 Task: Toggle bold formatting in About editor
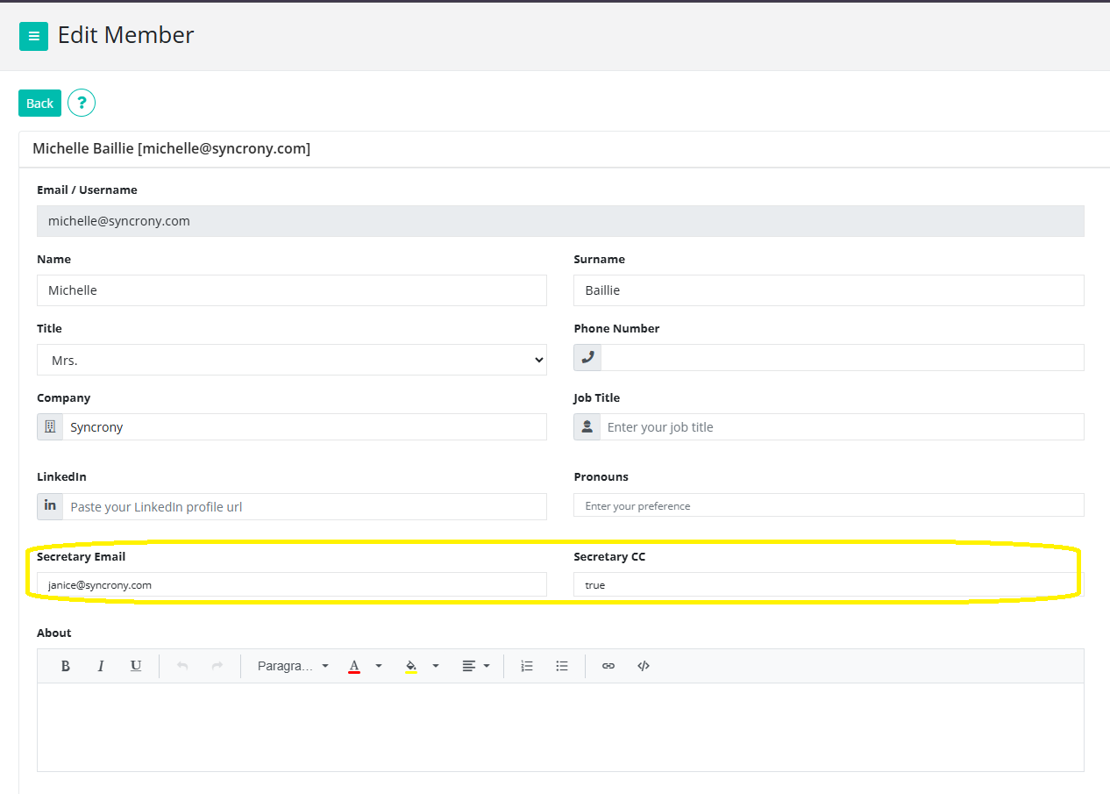click(66, 666)
